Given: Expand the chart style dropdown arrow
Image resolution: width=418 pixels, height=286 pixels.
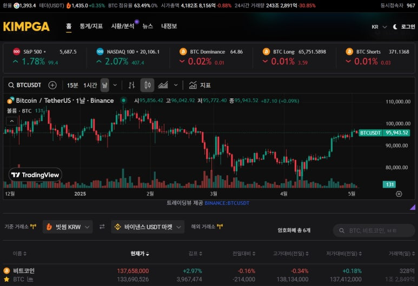Looking at the screenshot, I should pyautogui.click(x=176, y=85).
